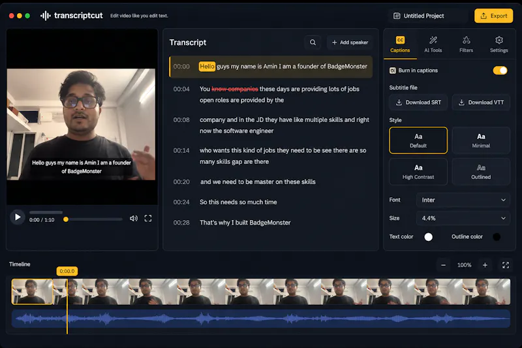Click the 00:24 transcript timestamp
This screenshot has width=522, height=348.
181,202
